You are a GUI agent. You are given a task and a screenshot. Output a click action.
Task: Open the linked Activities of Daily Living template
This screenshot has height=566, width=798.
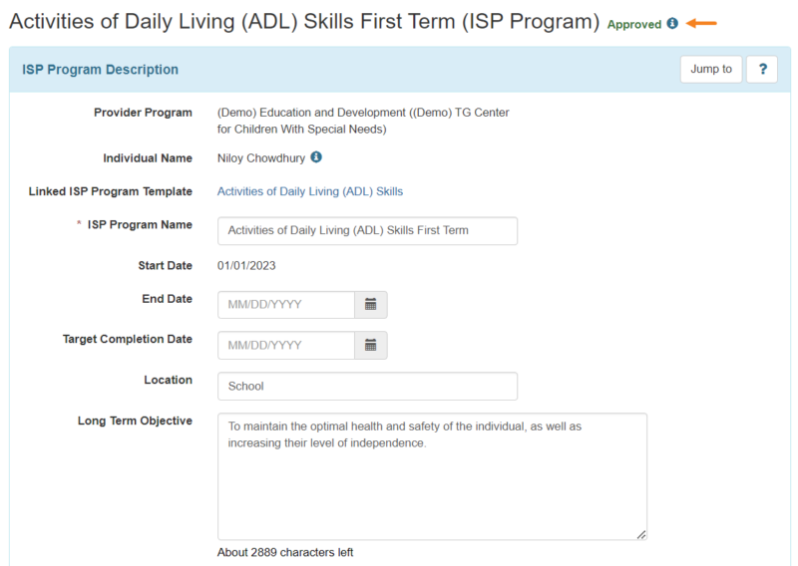310,191
